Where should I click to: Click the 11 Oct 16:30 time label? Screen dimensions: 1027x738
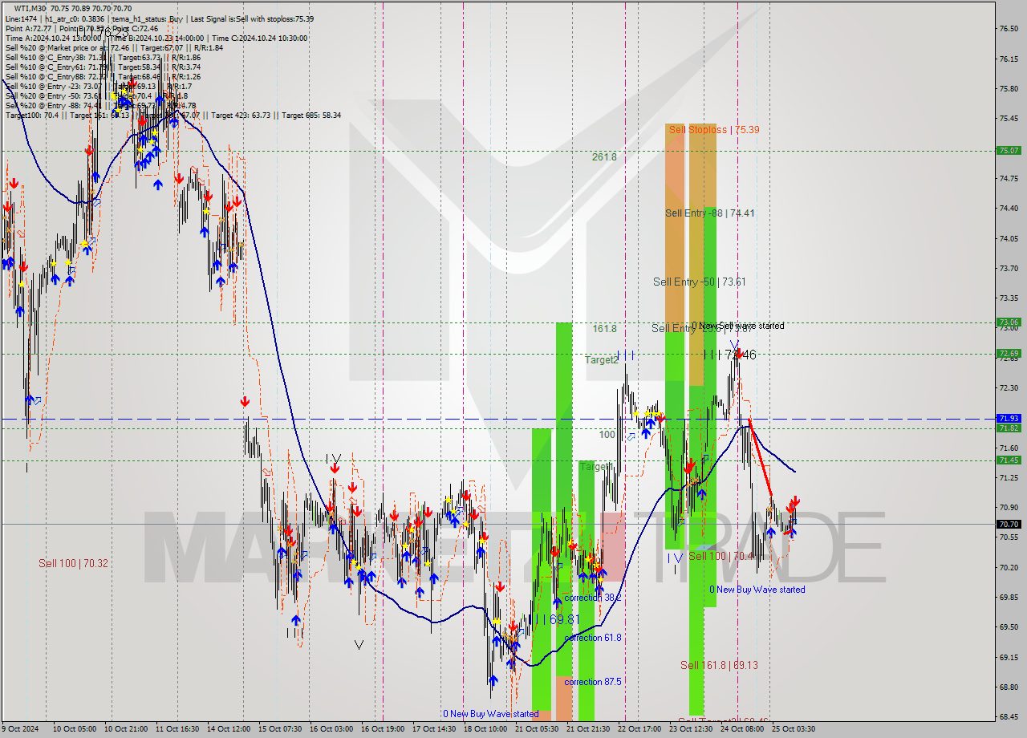(178, 729)
